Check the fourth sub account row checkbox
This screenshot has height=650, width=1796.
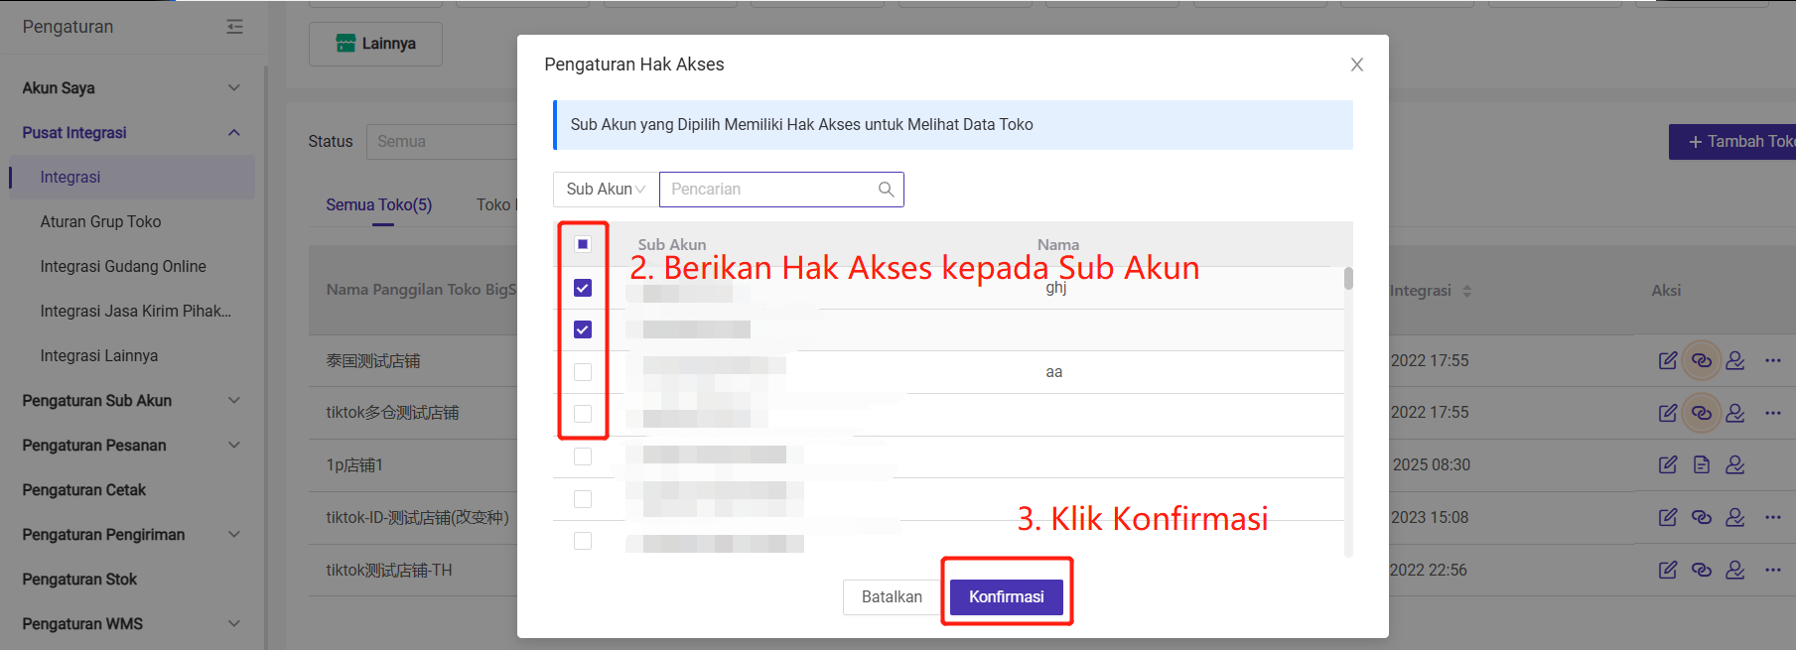(x=583, y=414)
